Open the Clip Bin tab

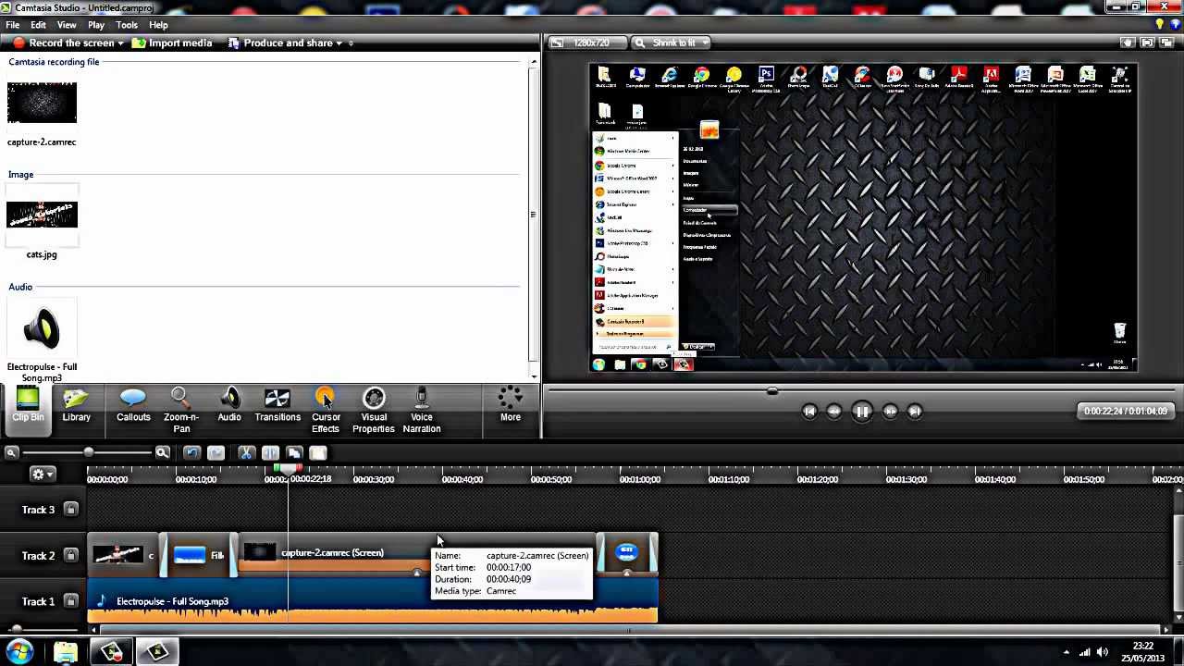click(x=28, y=408)
